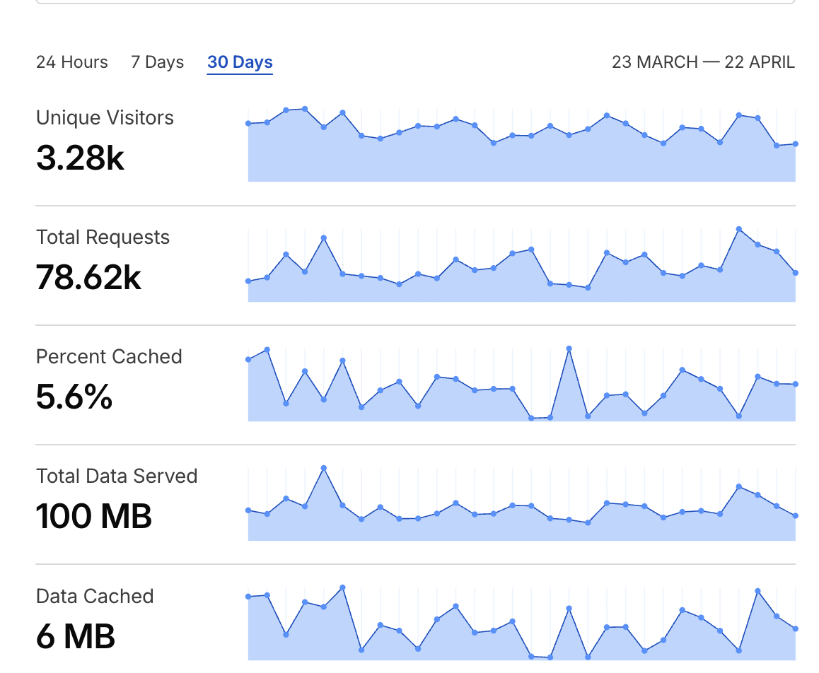The image size is (819, 673).
Task: Click the Unique Visitors label
Action: click(105, 117)
